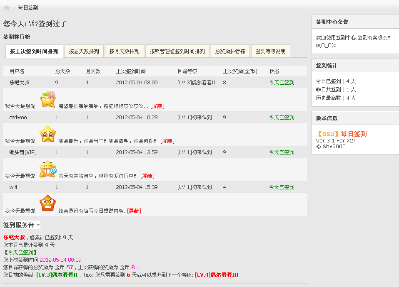Click 锄头雨's laughing harmonica emoticon
399x287 pixels.
coord(48,169)
